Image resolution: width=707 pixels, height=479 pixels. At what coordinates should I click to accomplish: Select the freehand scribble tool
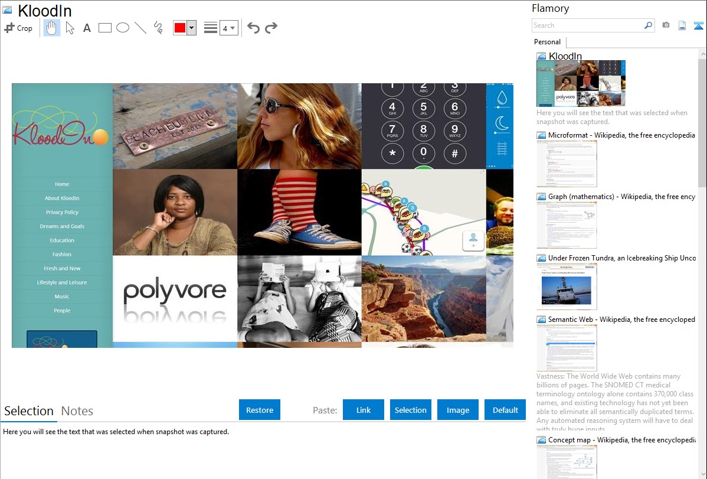pyautogui.click(x=158, y=28)
